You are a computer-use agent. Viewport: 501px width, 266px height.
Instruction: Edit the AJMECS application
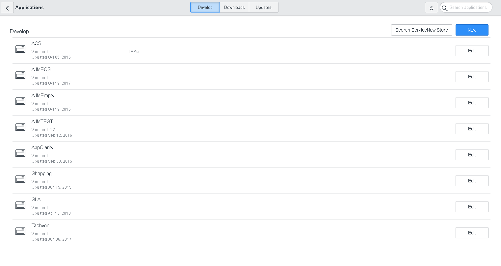click(x=472, y=77)
